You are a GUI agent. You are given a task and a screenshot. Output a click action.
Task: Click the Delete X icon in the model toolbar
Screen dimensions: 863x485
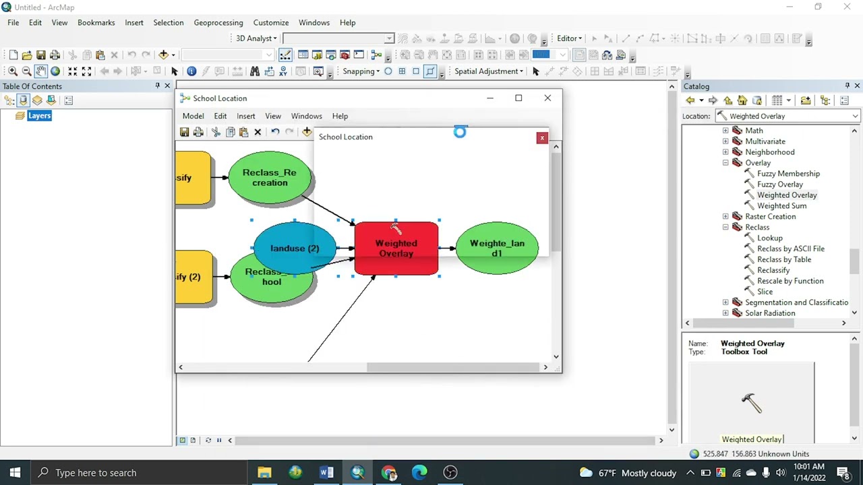(258, 132)
